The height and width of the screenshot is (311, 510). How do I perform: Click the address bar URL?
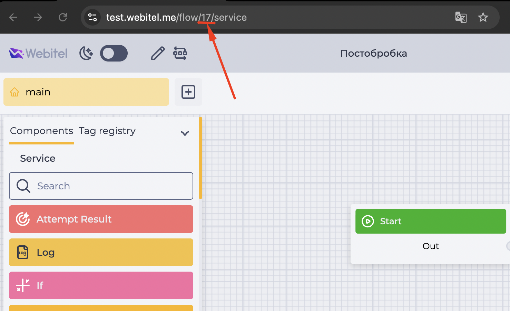pyautogui.click(x=176, y=17)
